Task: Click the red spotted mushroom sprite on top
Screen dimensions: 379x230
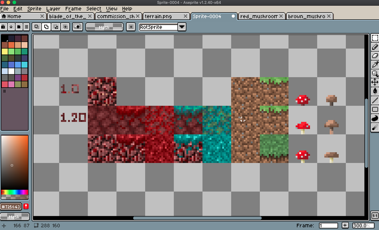Action: click(303, 100)
